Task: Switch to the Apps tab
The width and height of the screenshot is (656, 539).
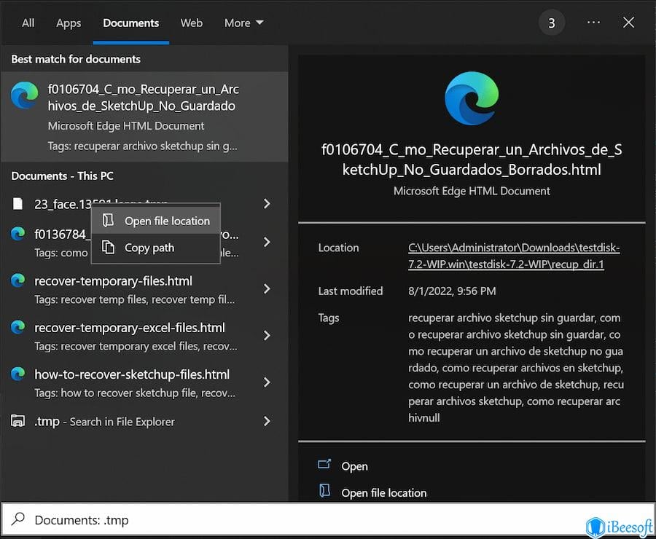Action: coord(69,23)
